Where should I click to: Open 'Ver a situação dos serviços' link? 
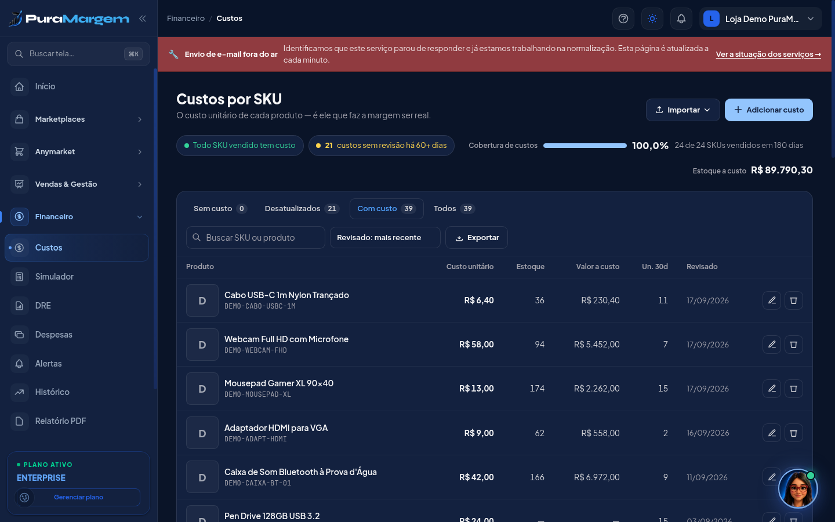click(x=768, y=54)
